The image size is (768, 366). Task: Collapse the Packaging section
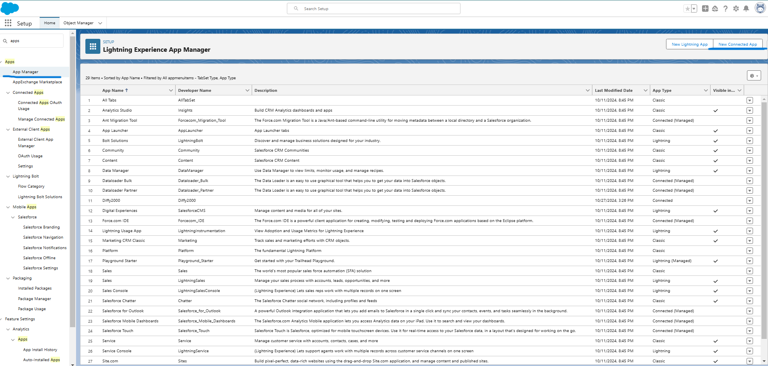(x=8, y=278)
